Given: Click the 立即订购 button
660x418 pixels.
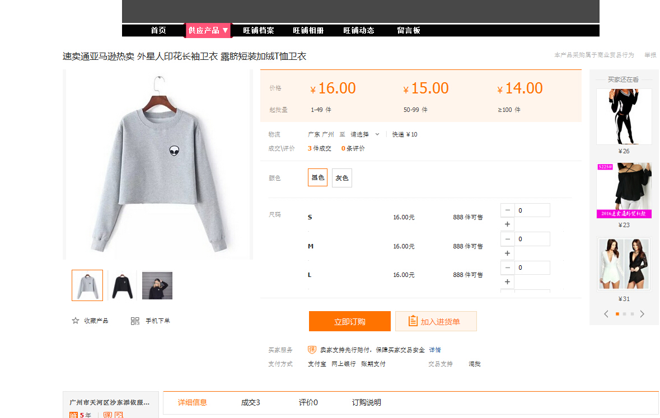Looking at the screenshot, I should (349, 321).
